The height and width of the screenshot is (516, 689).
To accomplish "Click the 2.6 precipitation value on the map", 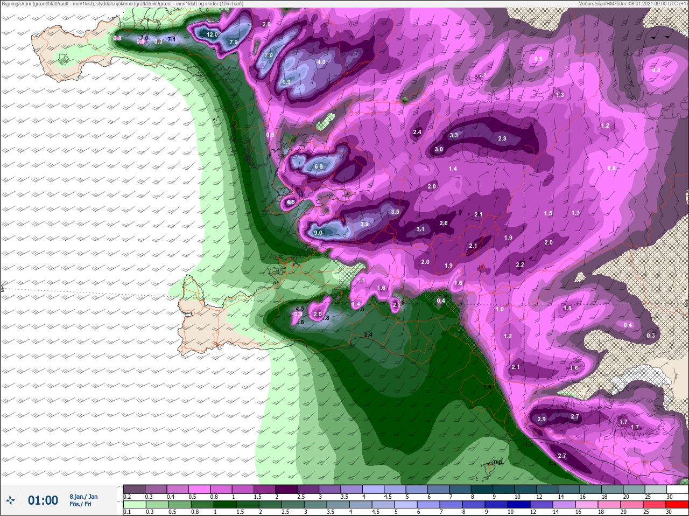I will click(x=444, y=223).
